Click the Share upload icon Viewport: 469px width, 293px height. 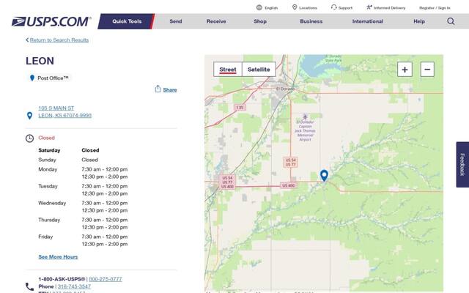(158, 89)
